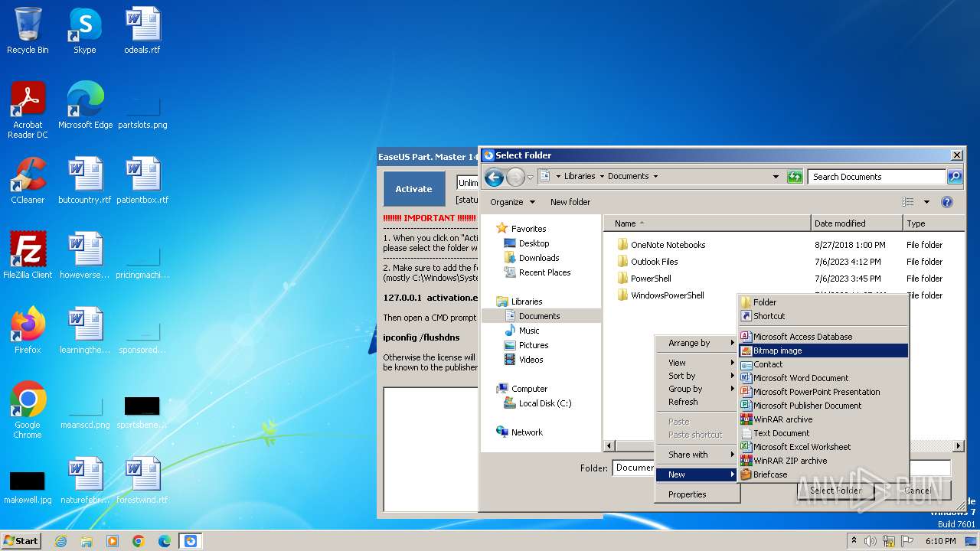The height and width of the screenshot is (551, 980).
Task: Click the New folder toolbar button
Action: click(x=570, y=202)
